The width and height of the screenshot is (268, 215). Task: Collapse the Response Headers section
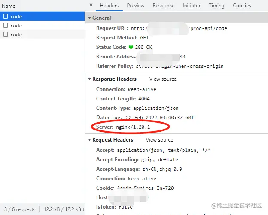pyautogui.click(x=89, y=79)
